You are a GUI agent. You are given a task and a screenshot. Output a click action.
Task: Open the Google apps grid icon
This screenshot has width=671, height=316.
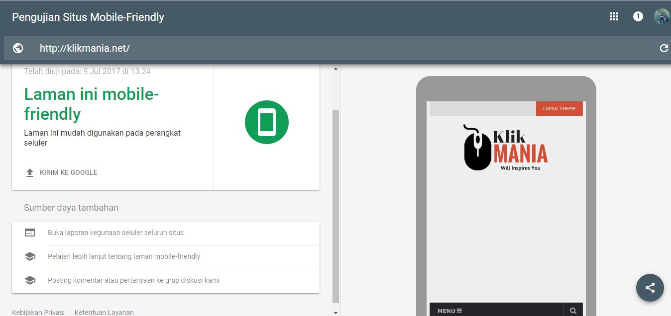(x=614, y=16)
